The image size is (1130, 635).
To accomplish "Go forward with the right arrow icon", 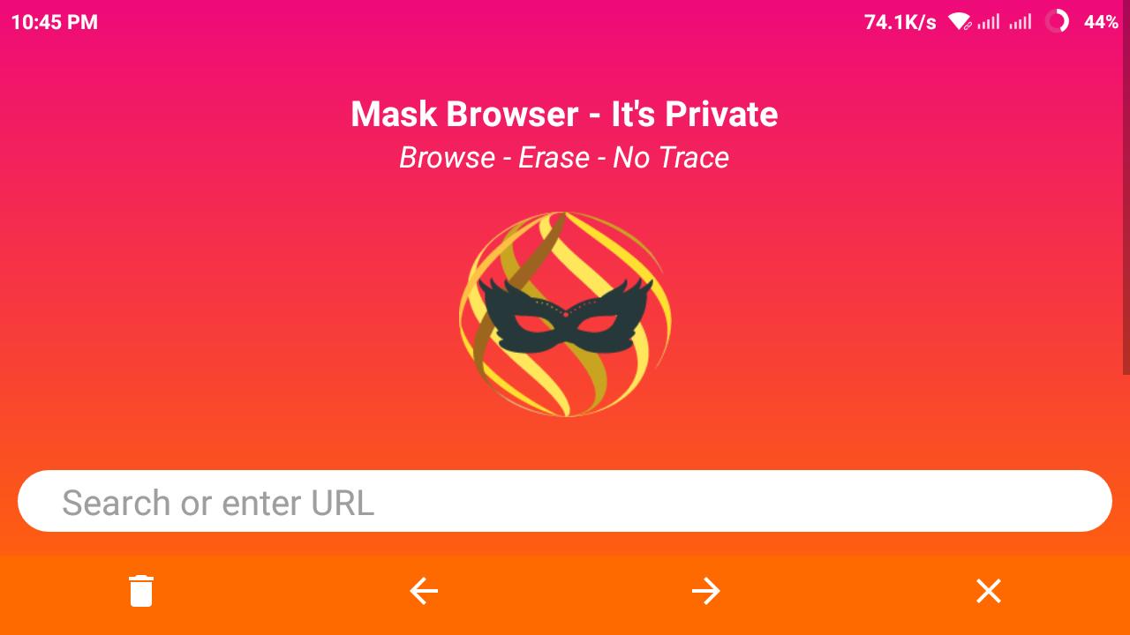I will point(706,591).
